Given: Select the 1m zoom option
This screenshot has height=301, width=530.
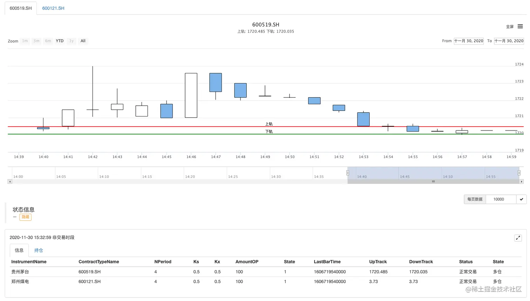Looking at the screenshot, I should [25, 41].
